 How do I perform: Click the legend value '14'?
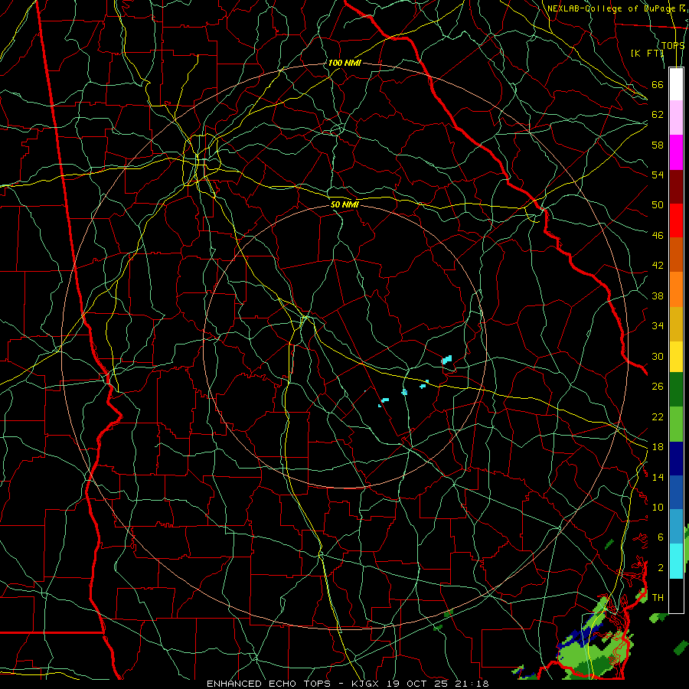[x=658, y=477]
